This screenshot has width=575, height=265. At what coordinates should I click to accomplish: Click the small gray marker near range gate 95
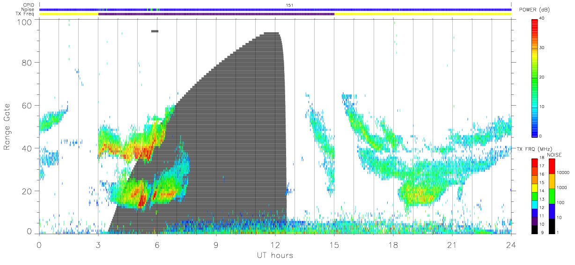click(x=155, y=31)
